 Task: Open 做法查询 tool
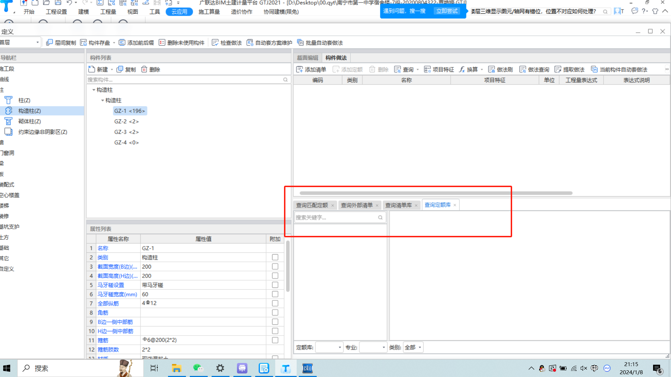click(x=534, y=70)
